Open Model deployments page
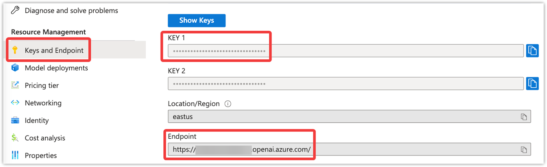The image size is (547, 167). [x=56, y=68]
